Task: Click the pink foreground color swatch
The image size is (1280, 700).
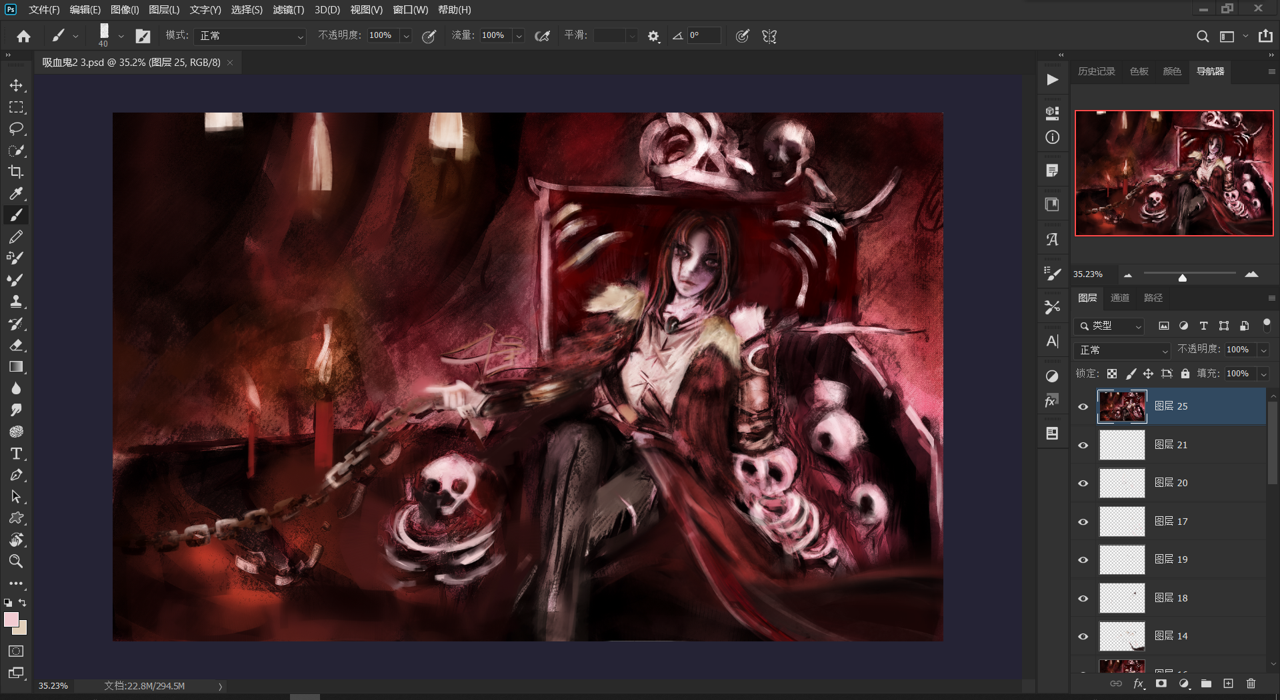Action: coord(11,619)
